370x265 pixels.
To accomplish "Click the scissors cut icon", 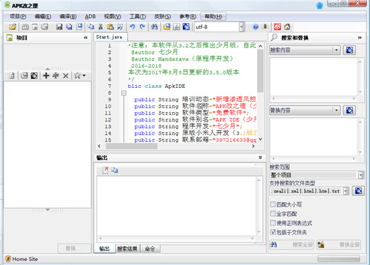I will [100, 27].
